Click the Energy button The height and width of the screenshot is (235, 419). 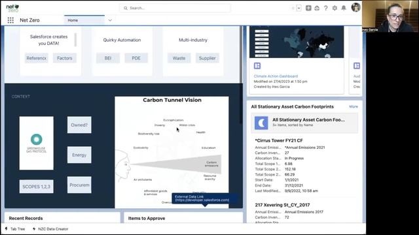tap(79, 155)
